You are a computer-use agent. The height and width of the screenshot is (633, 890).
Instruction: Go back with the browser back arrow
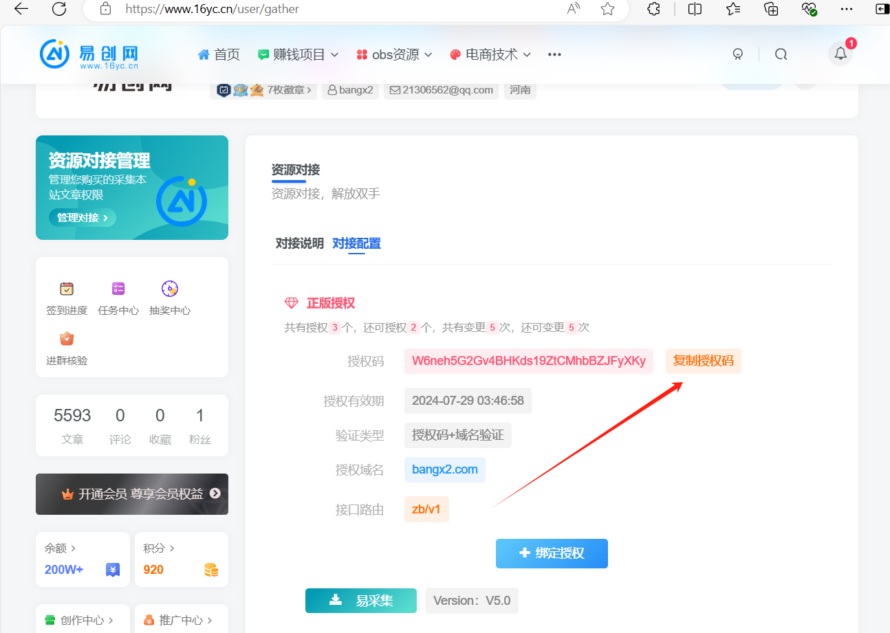[21, 9]
